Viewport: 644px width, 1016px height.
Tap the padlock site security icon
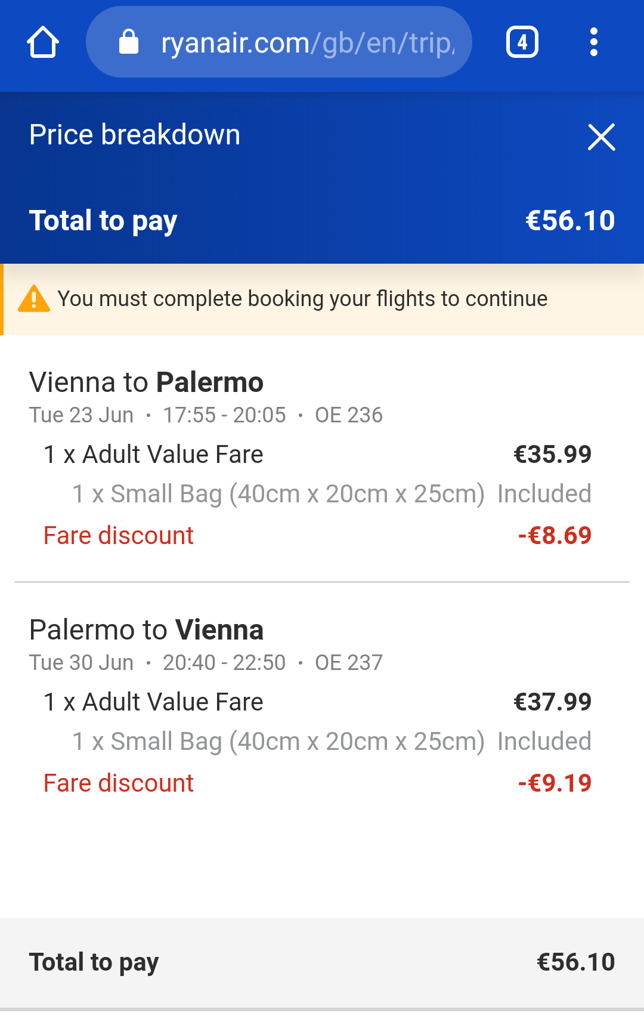pos(129,42)
